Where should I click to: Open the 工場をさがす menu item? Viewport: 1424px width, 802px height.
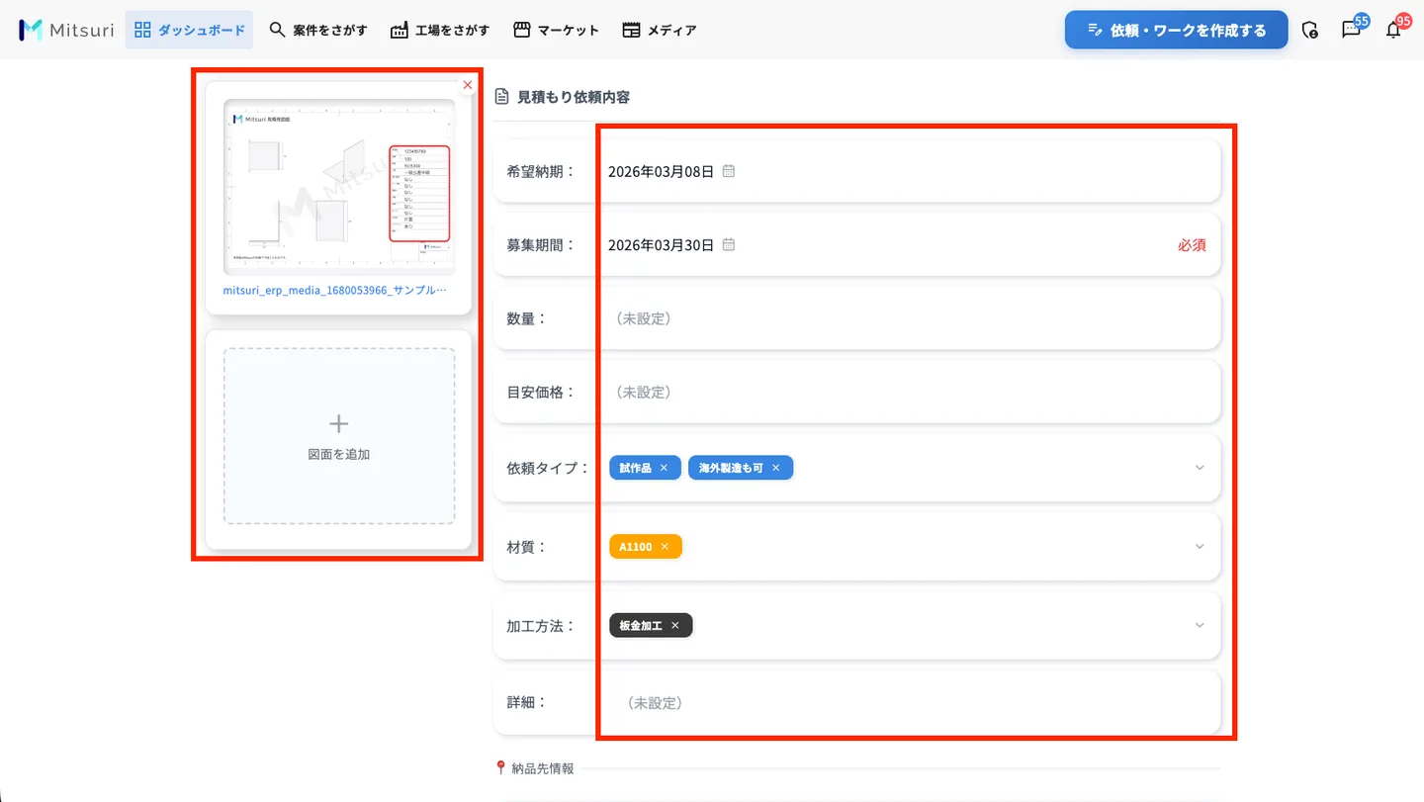440,30
